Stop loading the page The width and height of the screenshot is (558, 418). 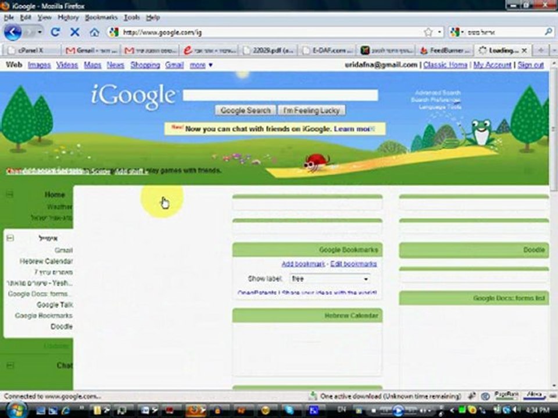(x=75, y=33)
